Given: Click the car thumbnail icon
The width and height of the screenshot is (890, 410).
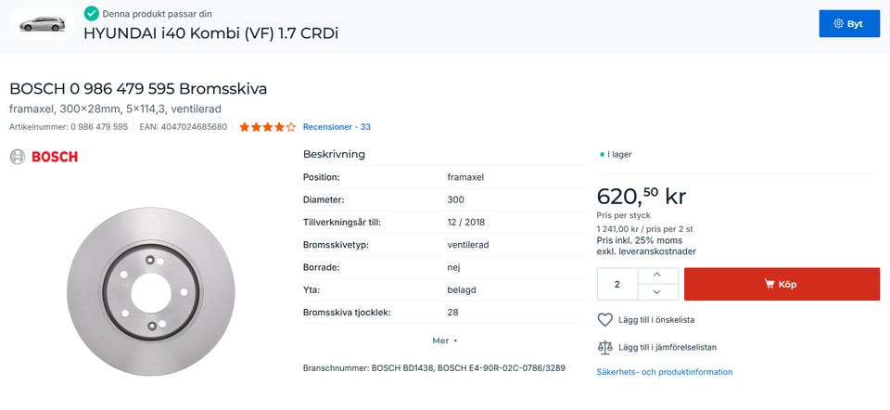Looking at the screenshot, I should click(42, 23).
